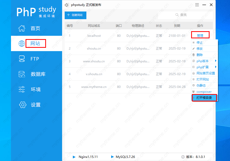The width and height of the screenshot is (230, 161).
Task: Click the database cloud icon
Action: (22, 74)
